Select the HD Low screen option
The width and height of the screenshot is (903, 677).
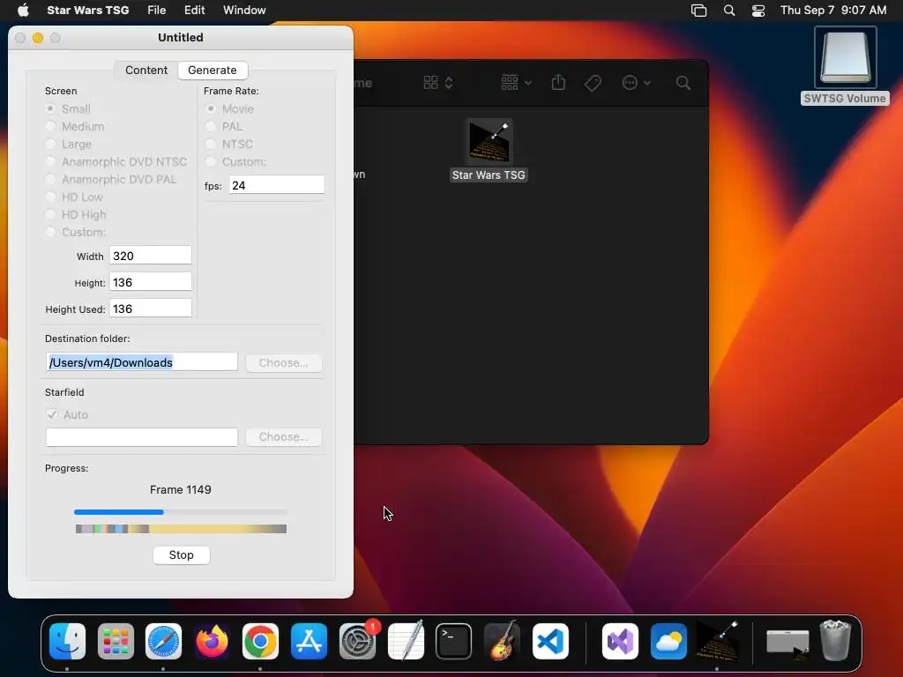pos(74,197)
